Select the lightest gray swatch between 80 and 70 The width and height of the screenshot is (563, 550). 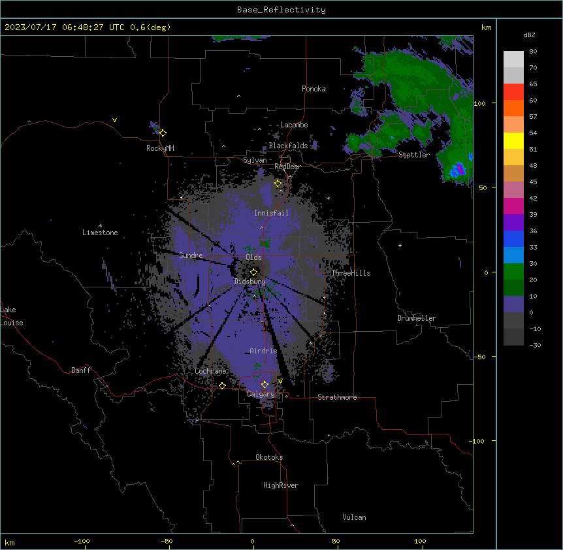click(513, 59)
